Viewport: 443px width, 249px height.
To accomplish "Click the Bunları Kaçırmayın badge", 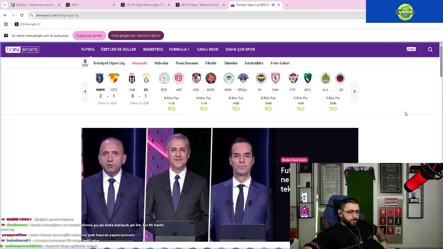I will 294,160.
